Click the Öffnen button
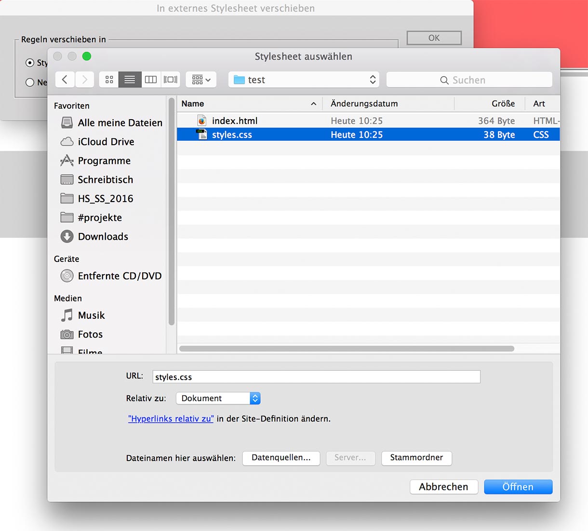Image resolution: width=588 pixels, height=531 pixels. click(518, 487)
